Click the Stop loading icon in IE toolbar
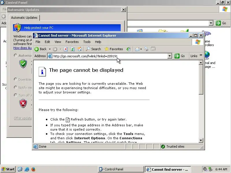The image size is (231, 173). click(66, 49)
